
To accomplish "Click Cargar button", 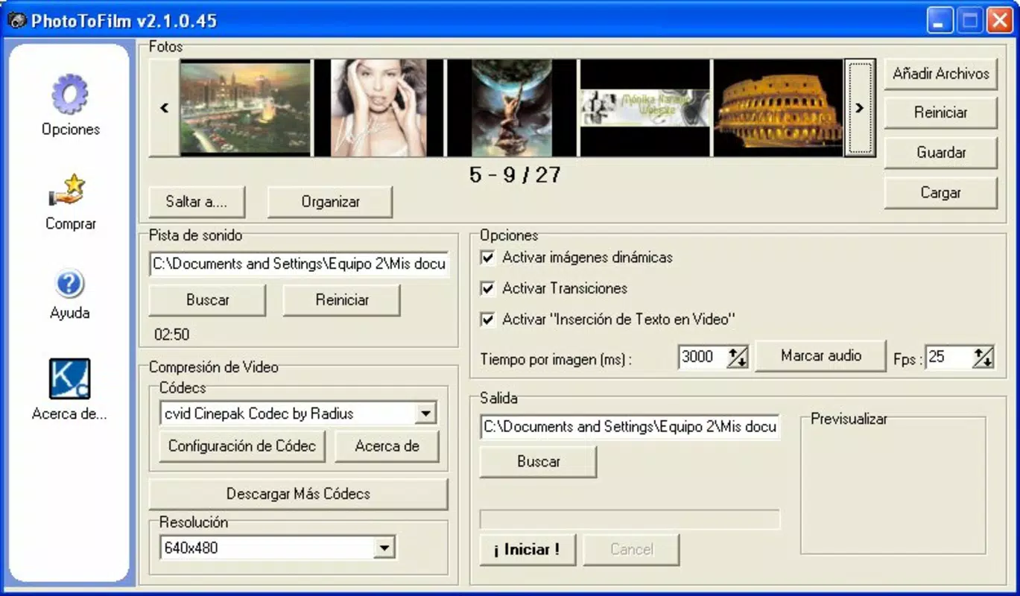I will 940,193.
